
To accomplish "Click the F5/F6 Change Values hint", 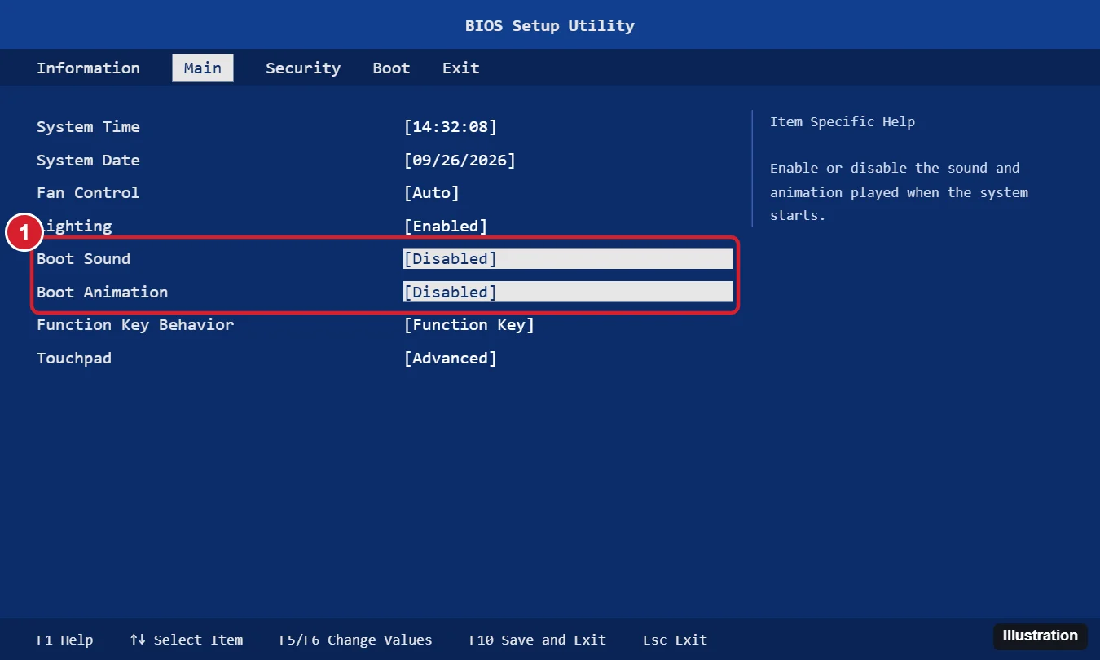I will [x=356, y=640].
